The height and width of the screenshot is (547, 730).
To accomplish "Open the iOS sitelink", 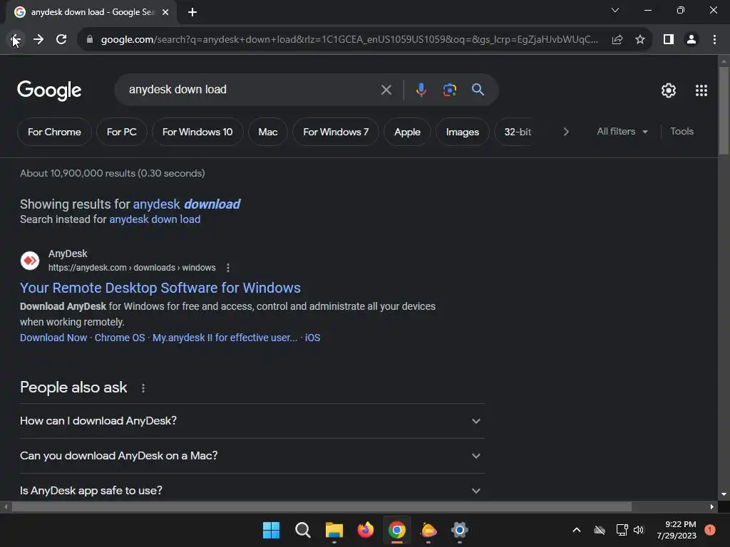I will coord(312,338).
